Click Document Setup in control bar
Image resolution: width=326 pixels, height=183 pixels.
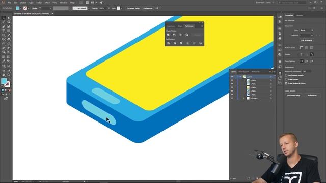pos(133,8)
